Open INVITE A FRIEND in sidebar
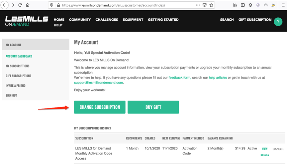The height and width of the screenshot is (167, 287). pyautogui.click(x=16, y=85)
